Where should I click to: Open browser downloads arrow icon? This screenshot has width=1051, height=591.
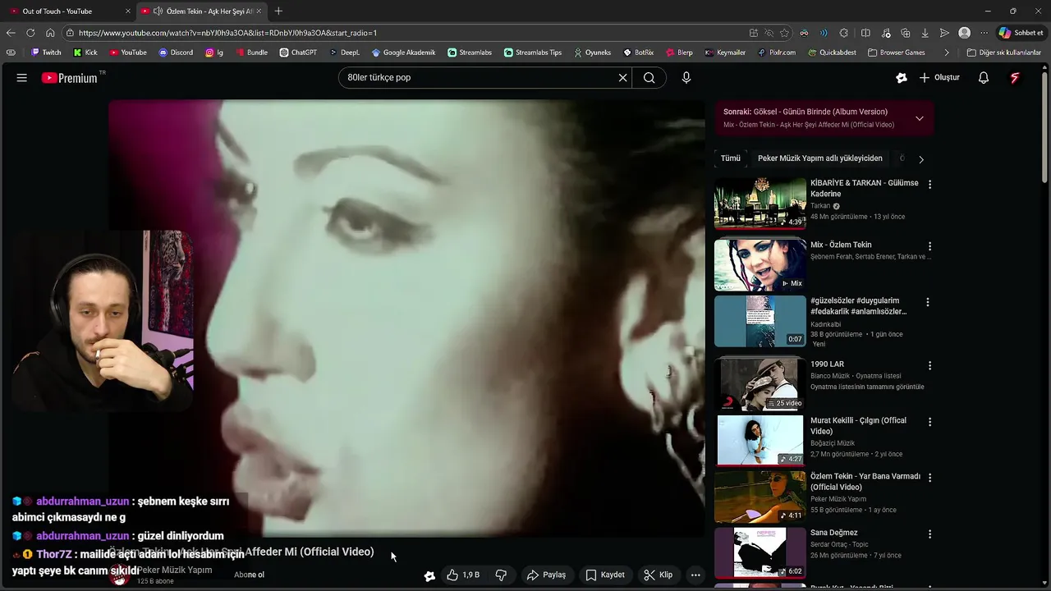[x=925, y=33]
